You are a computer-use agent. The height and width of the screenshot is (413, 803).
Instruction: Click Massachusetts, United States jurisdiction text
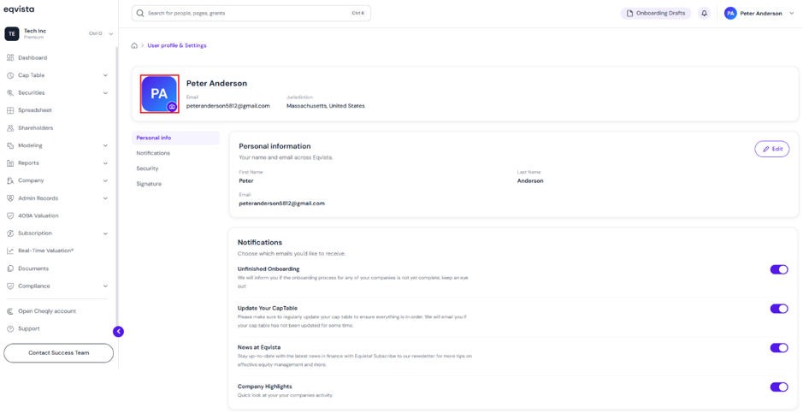(326, 106)
